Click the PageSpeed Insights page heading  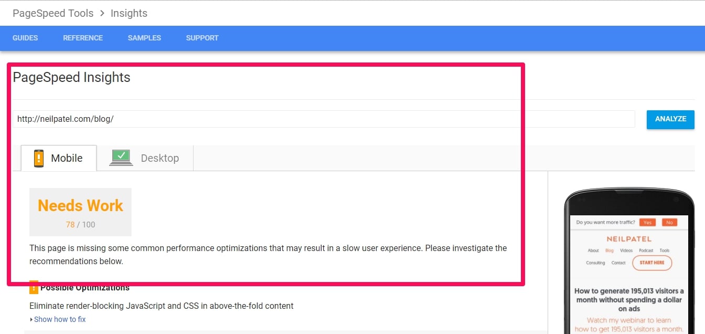71,78
